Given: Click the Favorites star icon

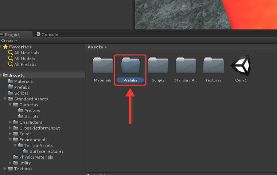Looking at the screenshot, I should click(x=5, y=47).
